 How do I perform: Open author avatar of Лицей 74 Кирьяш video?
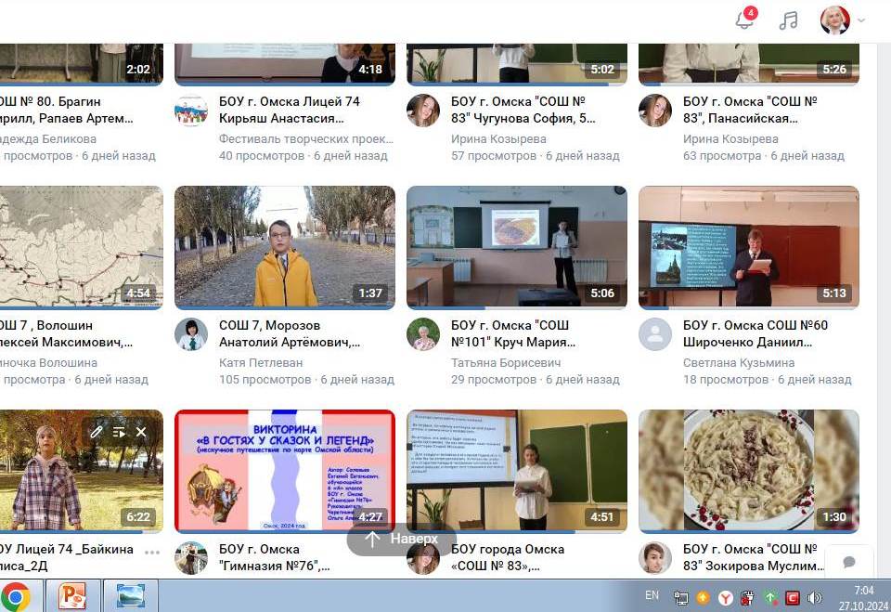[x=191, y=111]
